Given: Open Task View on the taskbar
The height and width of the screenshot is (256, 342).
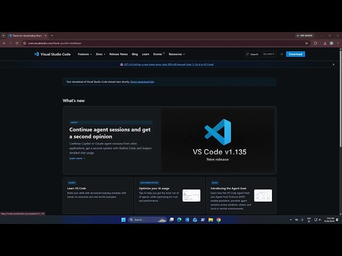Looking at the screenshot, I should pos(172,220).
